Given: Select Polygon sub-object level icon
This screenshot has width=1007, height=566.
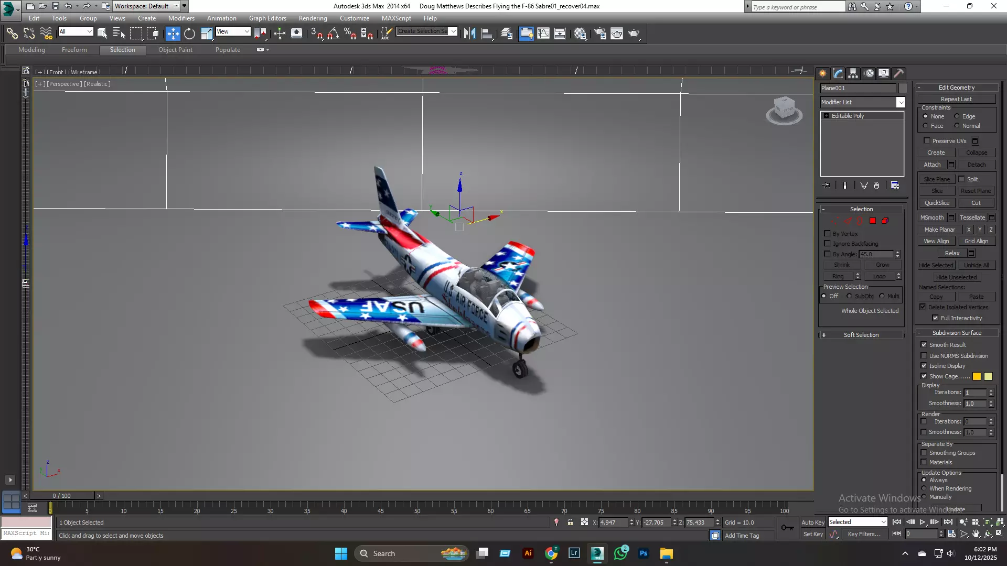Looking at the screenshot, I should [873, 221].
